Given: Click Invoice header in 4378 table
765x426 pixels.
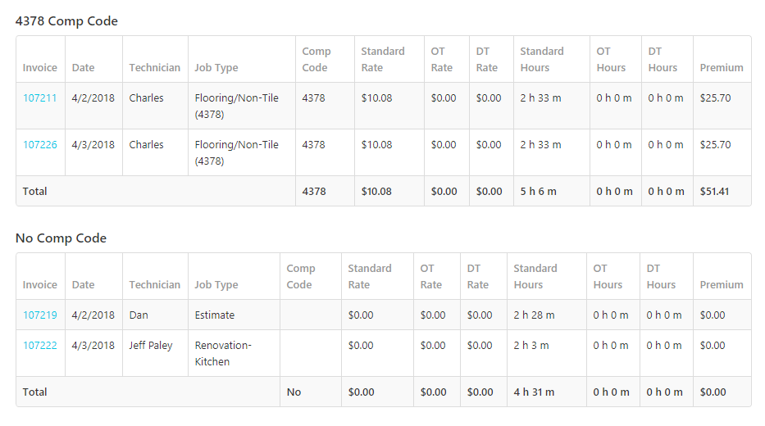Looking at the screenshot, I should point(40,68).
